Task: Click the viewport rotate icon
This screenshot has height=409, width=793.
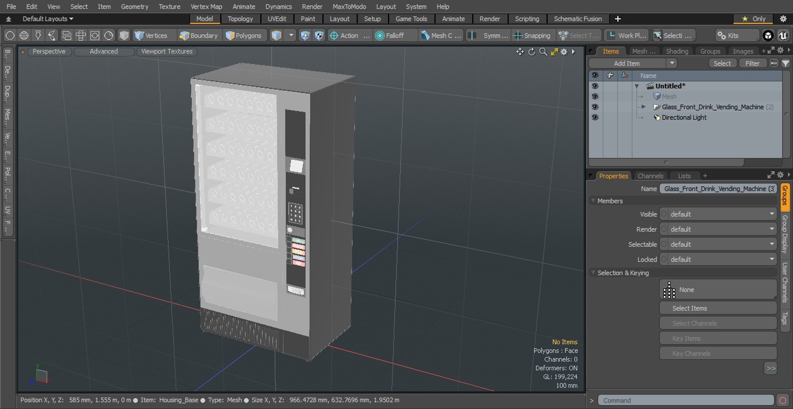Action: click(x=532, y=52)
